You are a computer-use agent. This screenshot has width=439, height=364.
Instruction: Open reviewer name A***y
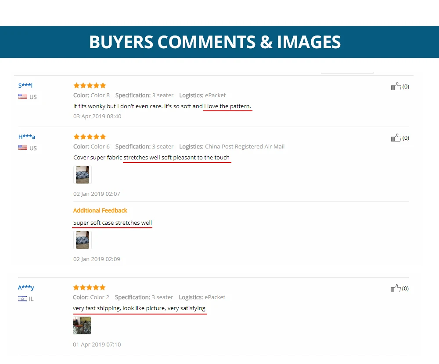[x=26, y=287]
